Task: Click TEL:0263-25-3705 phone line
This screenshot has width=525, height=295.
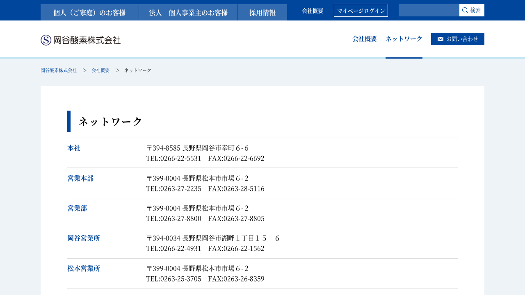Action: 205,279
